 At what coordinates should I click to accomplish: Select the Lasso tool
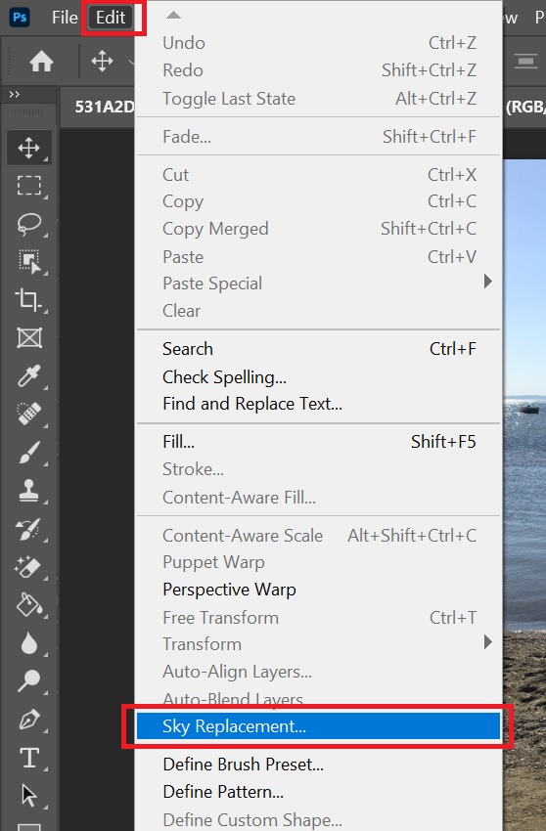pyautogui.click(x=28, y=224)
